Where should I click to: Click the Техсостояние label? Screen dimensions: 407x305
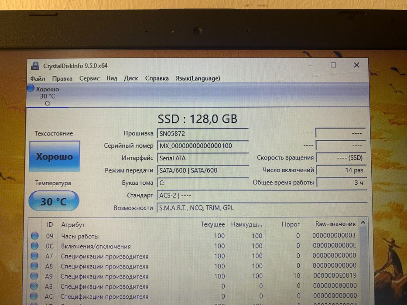point(54,134)
